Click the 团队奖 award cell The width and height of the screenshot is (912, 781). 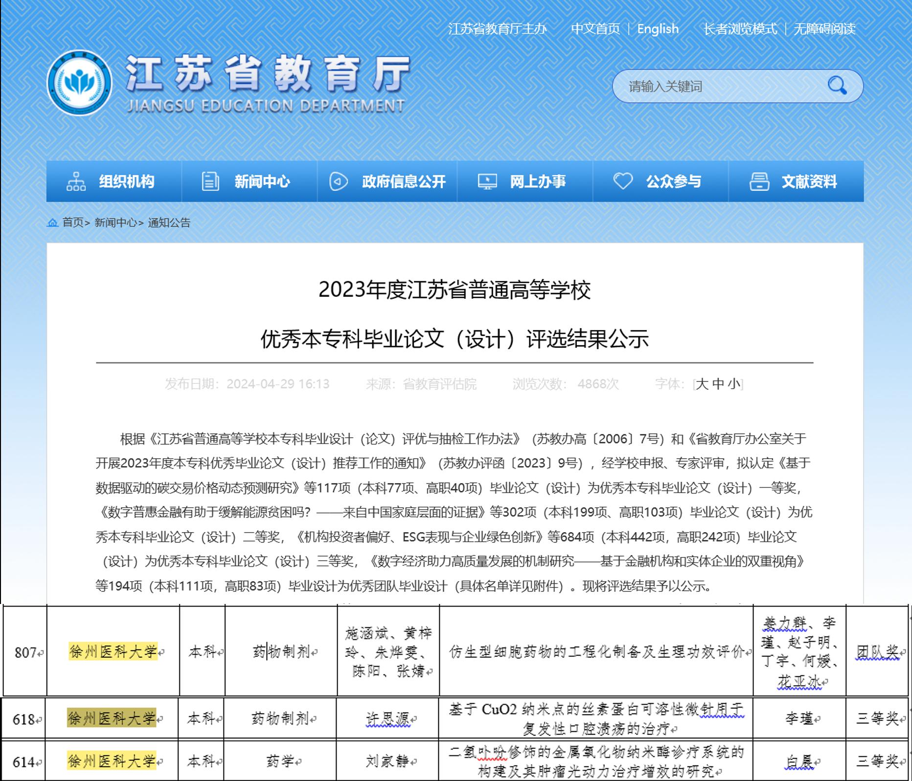pos(878,651)
